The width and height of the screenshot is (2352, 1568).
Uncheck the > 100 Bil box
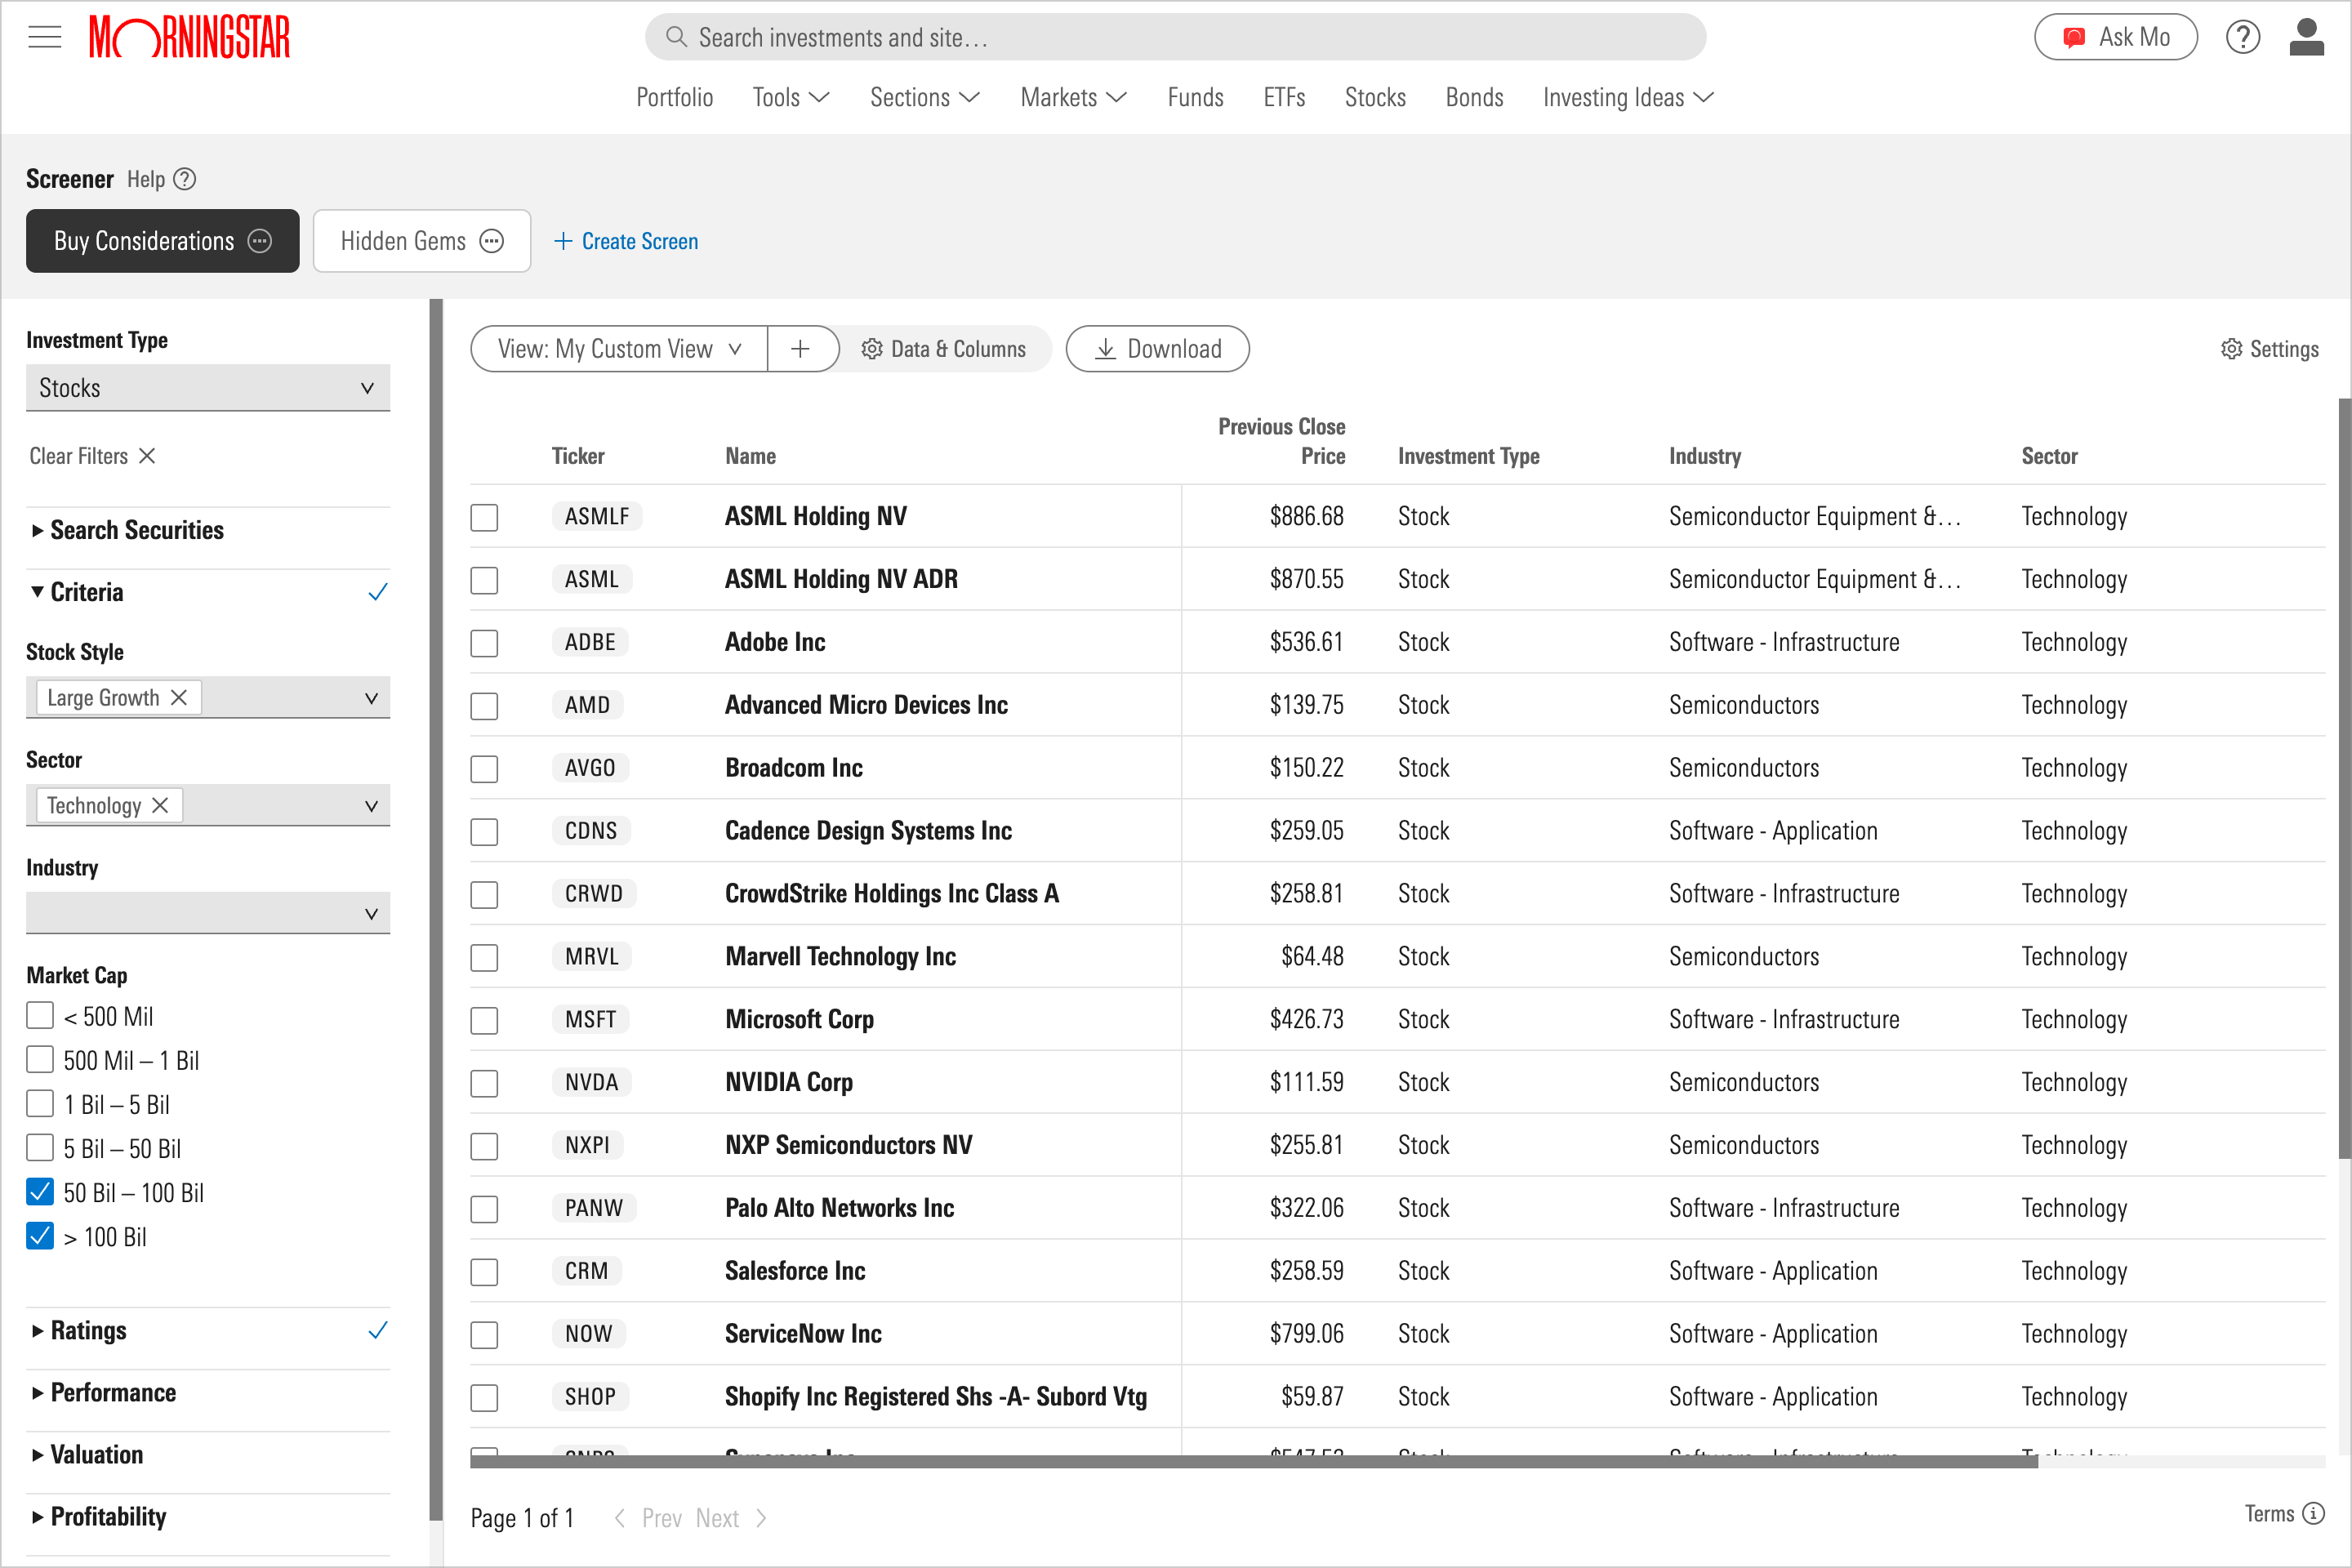pyautogui.click(x=40, y=1235)
